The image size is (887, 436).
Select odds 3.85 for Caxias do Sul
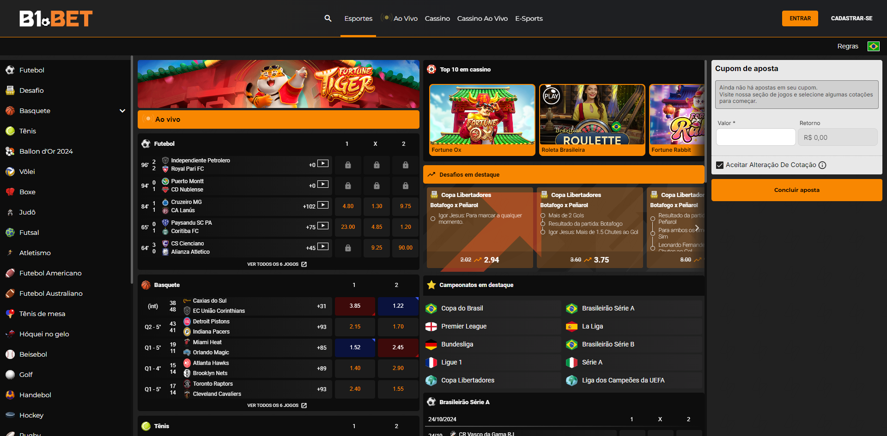tap(355, 306)
